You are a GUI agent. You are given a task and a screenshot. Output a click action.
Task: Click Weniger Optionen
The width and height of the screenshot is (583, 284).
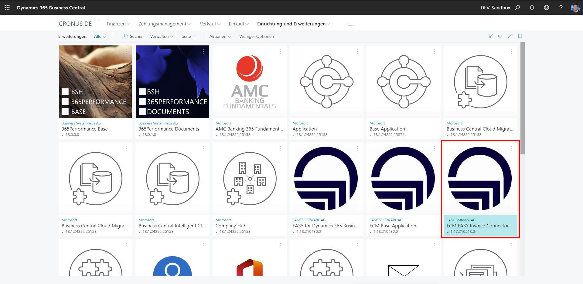[257, 36]
